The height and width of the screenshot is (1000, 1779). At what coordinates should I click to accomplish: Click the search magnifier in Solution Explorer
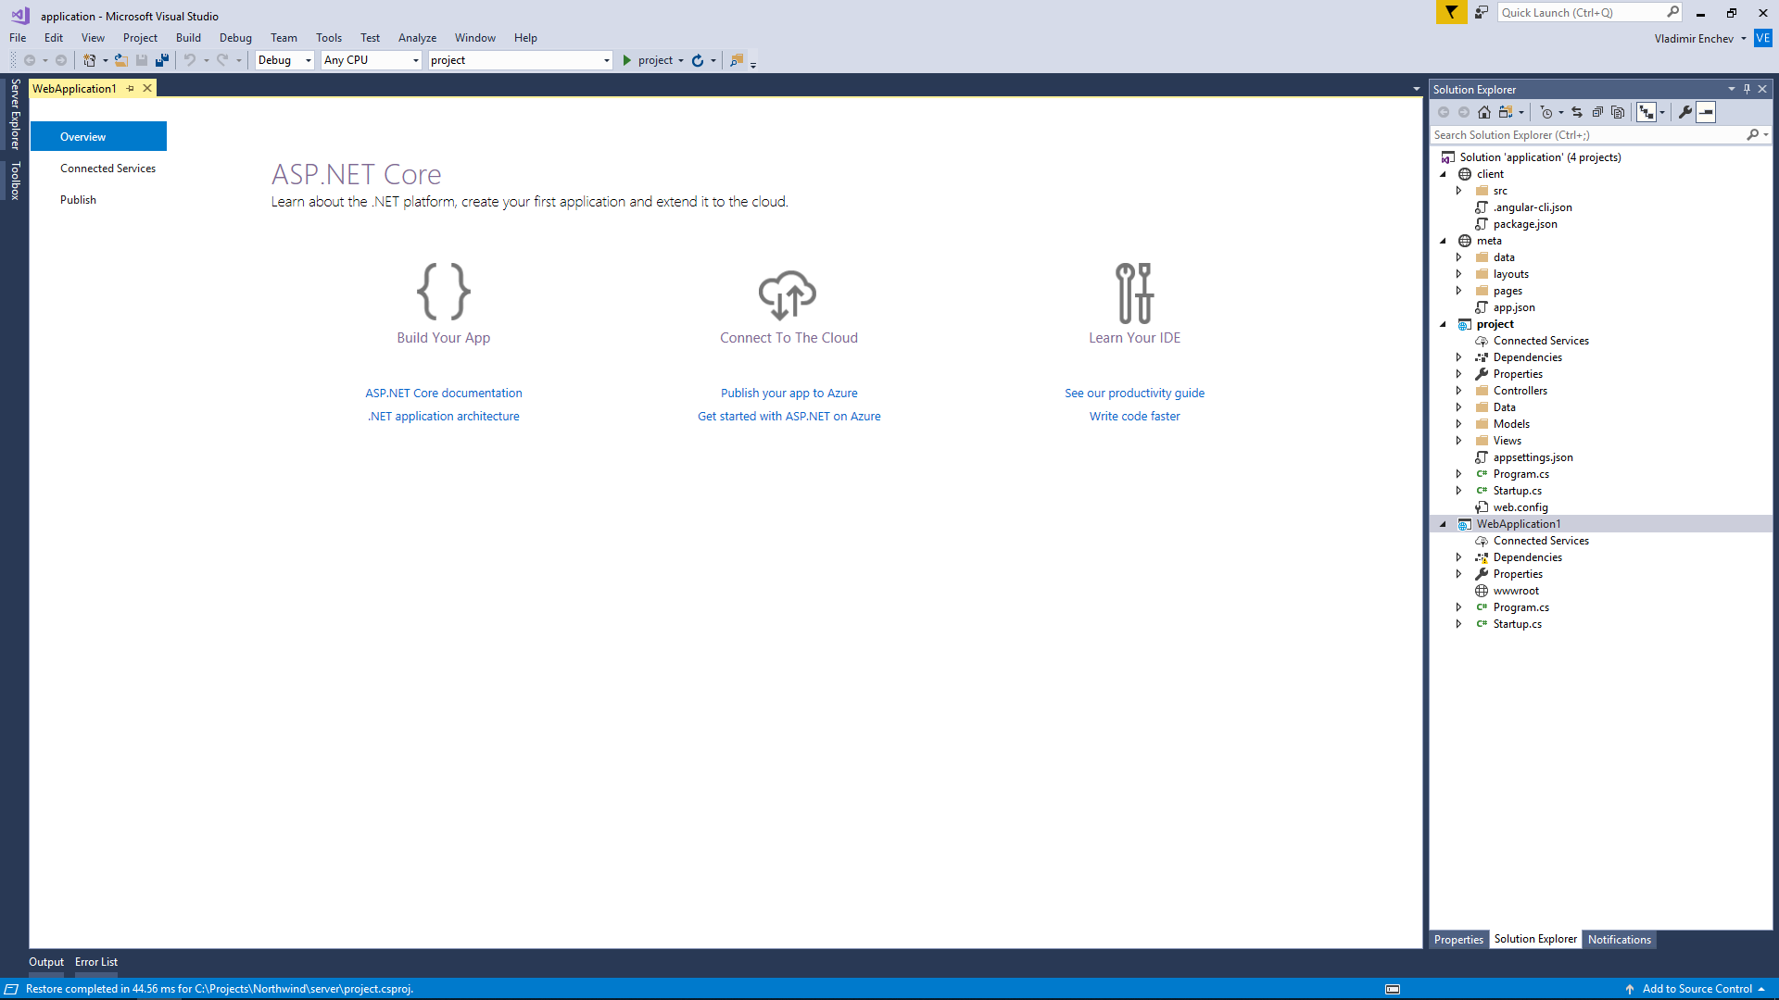(1752, 135)
